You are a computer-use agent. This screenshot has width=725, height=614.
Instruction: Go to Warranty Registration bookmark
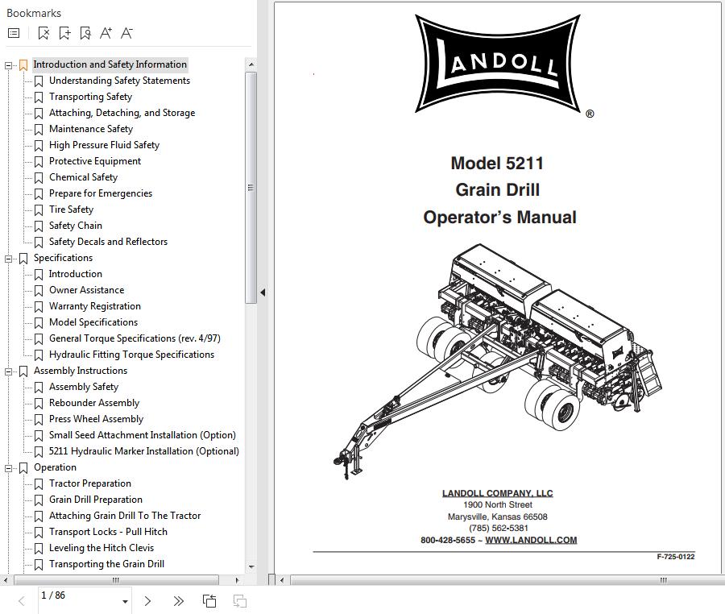pyautogui.click(x=95, y=306)
